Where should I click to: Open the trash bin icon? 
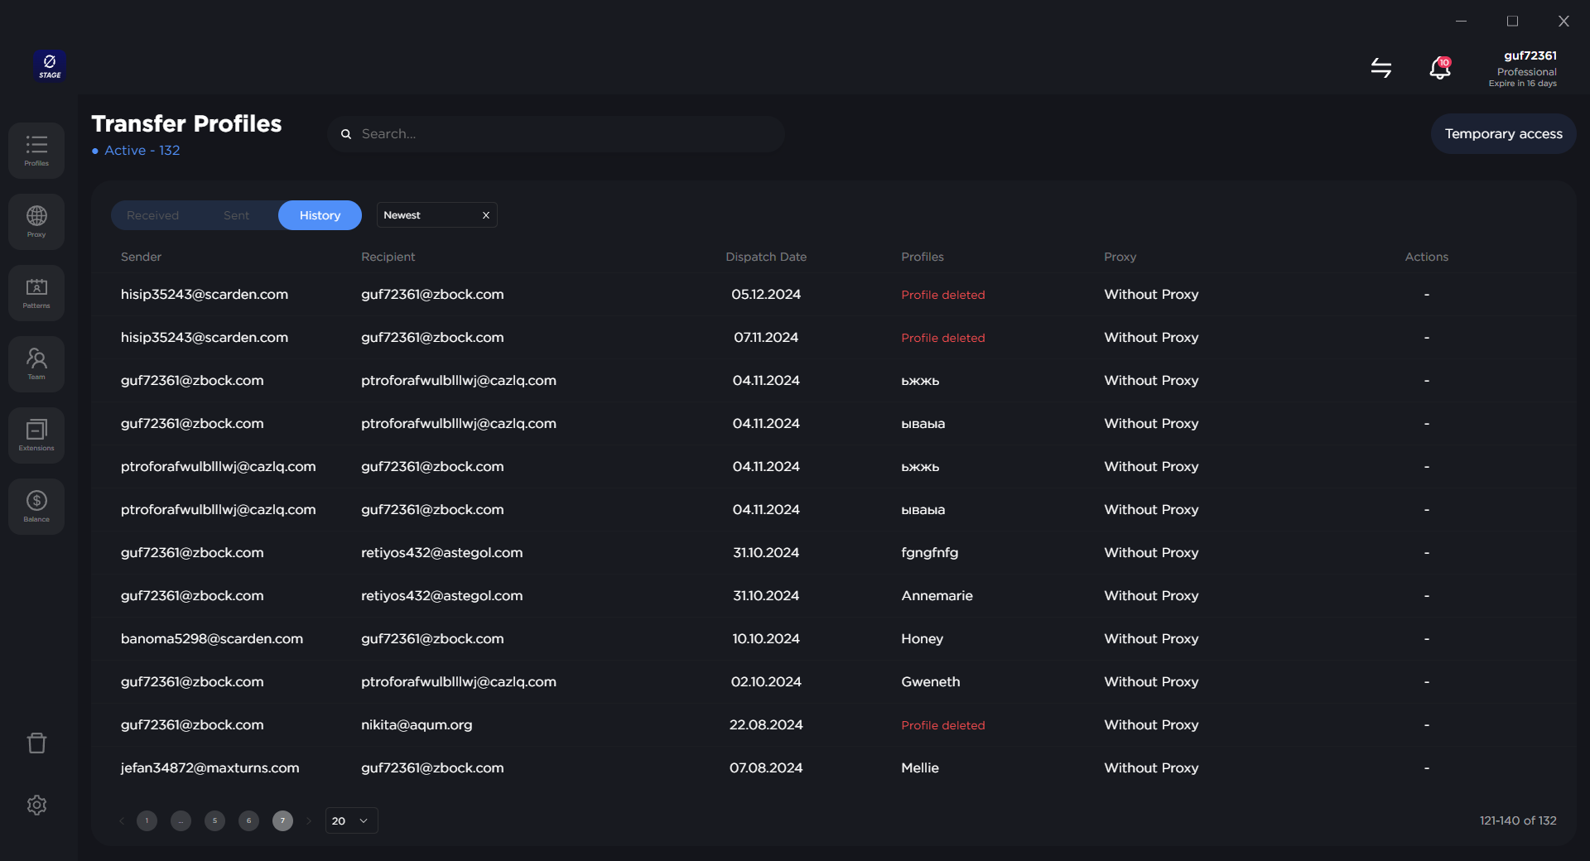pyautogui.click(x=36, y=743)
